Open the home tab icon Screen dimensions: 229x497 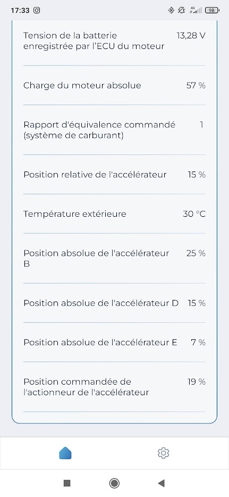click(x=65, y=453)
